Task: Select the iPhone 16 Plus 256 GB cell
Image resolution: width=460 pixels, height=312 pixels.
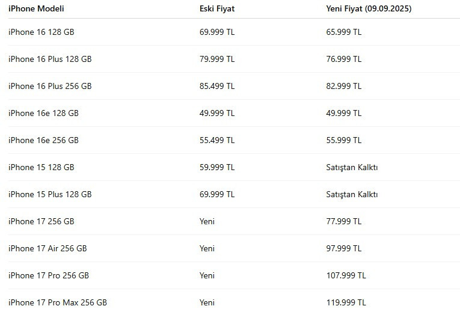Action: (x=50, y=86)
